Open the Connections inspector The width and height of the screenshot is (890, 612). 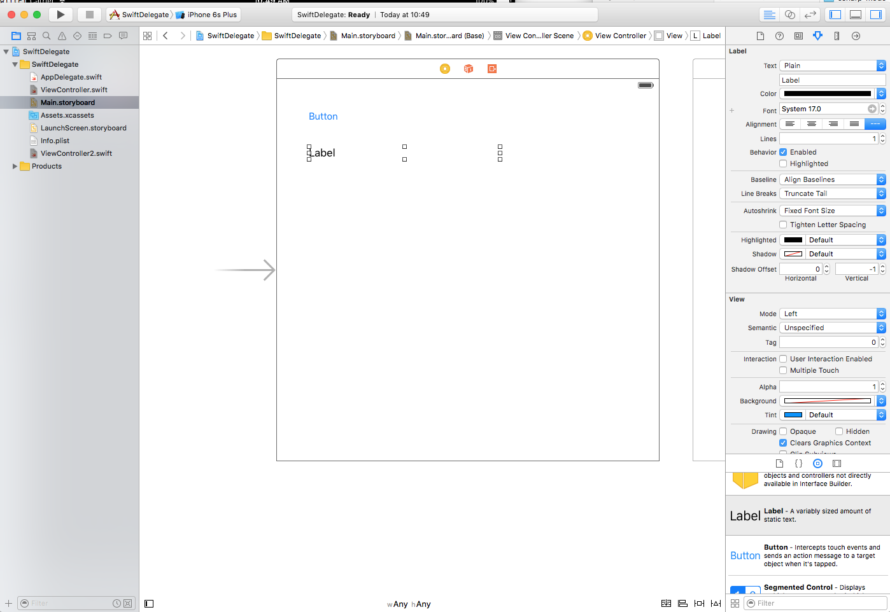pyautogui.click(x=856, y=36)
